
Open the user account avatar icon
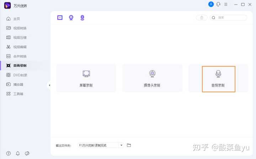pos(211,4)
